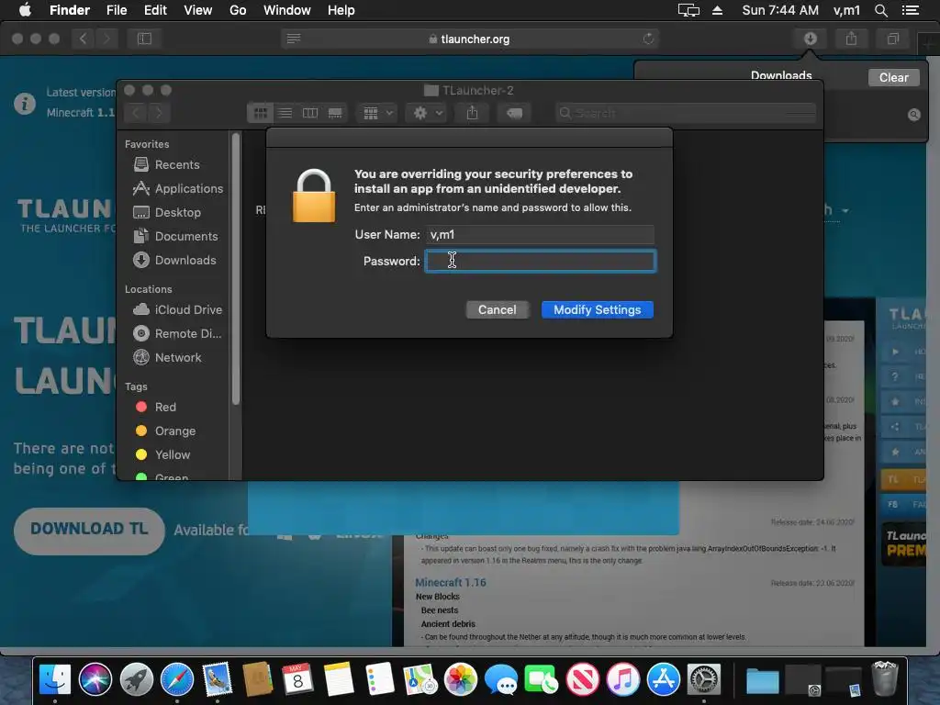Open the Window menu
The image size is (940, 705).
(x=287, y=10)
